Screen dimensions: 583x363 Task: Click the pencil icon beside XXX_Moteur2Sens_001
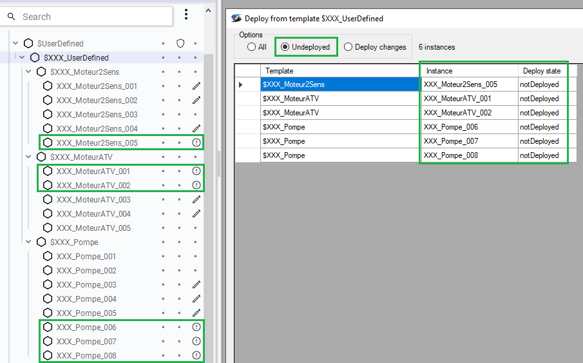coord(196,86)
